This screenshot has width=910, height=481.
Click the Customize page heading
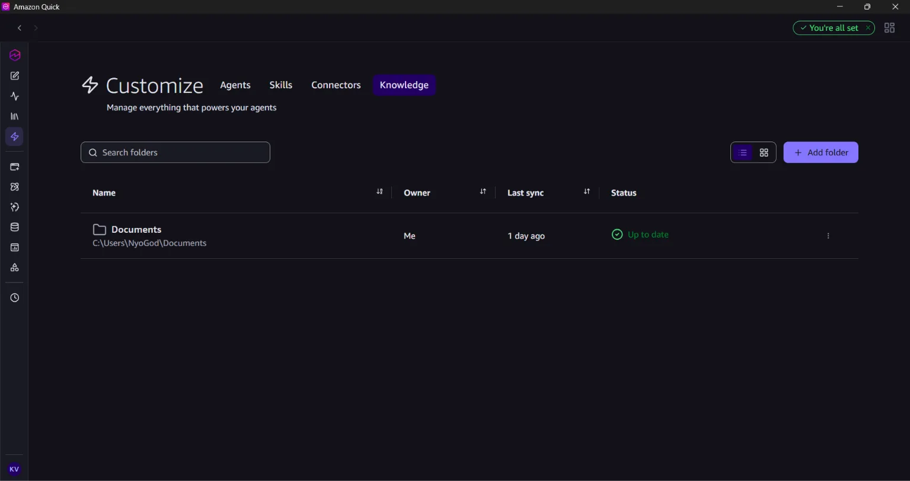pyautogui.click(x=155, y=85)
